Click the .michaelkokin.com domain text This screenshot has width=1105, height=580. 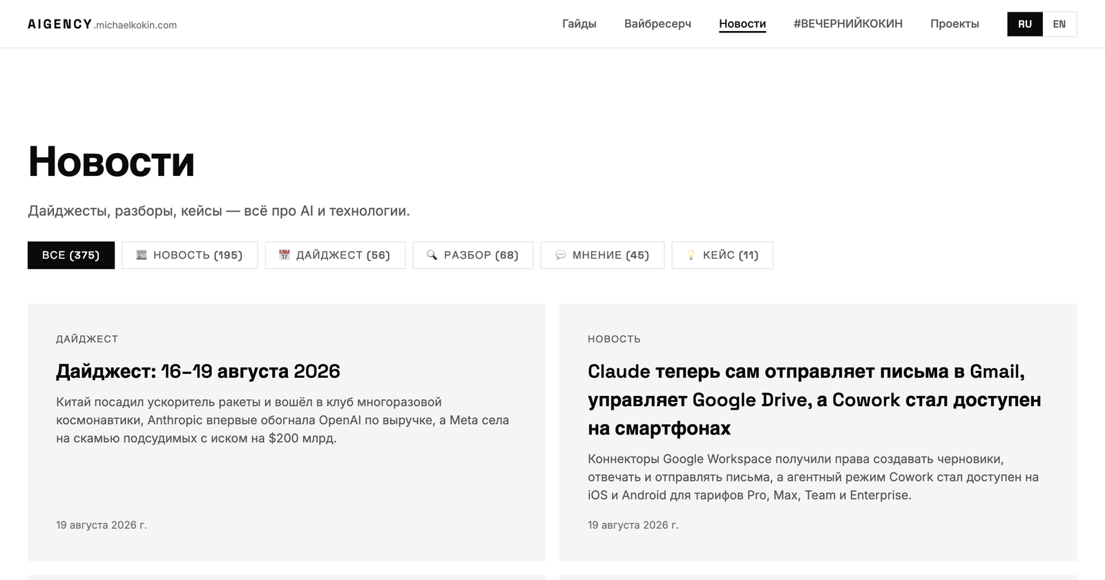[x=135, y=25]
